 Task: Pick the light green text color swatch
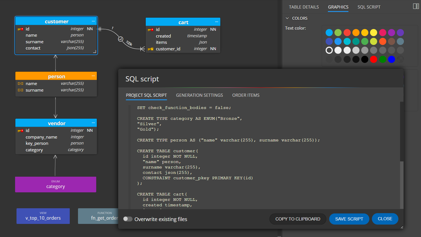click(x=338, y=32)
